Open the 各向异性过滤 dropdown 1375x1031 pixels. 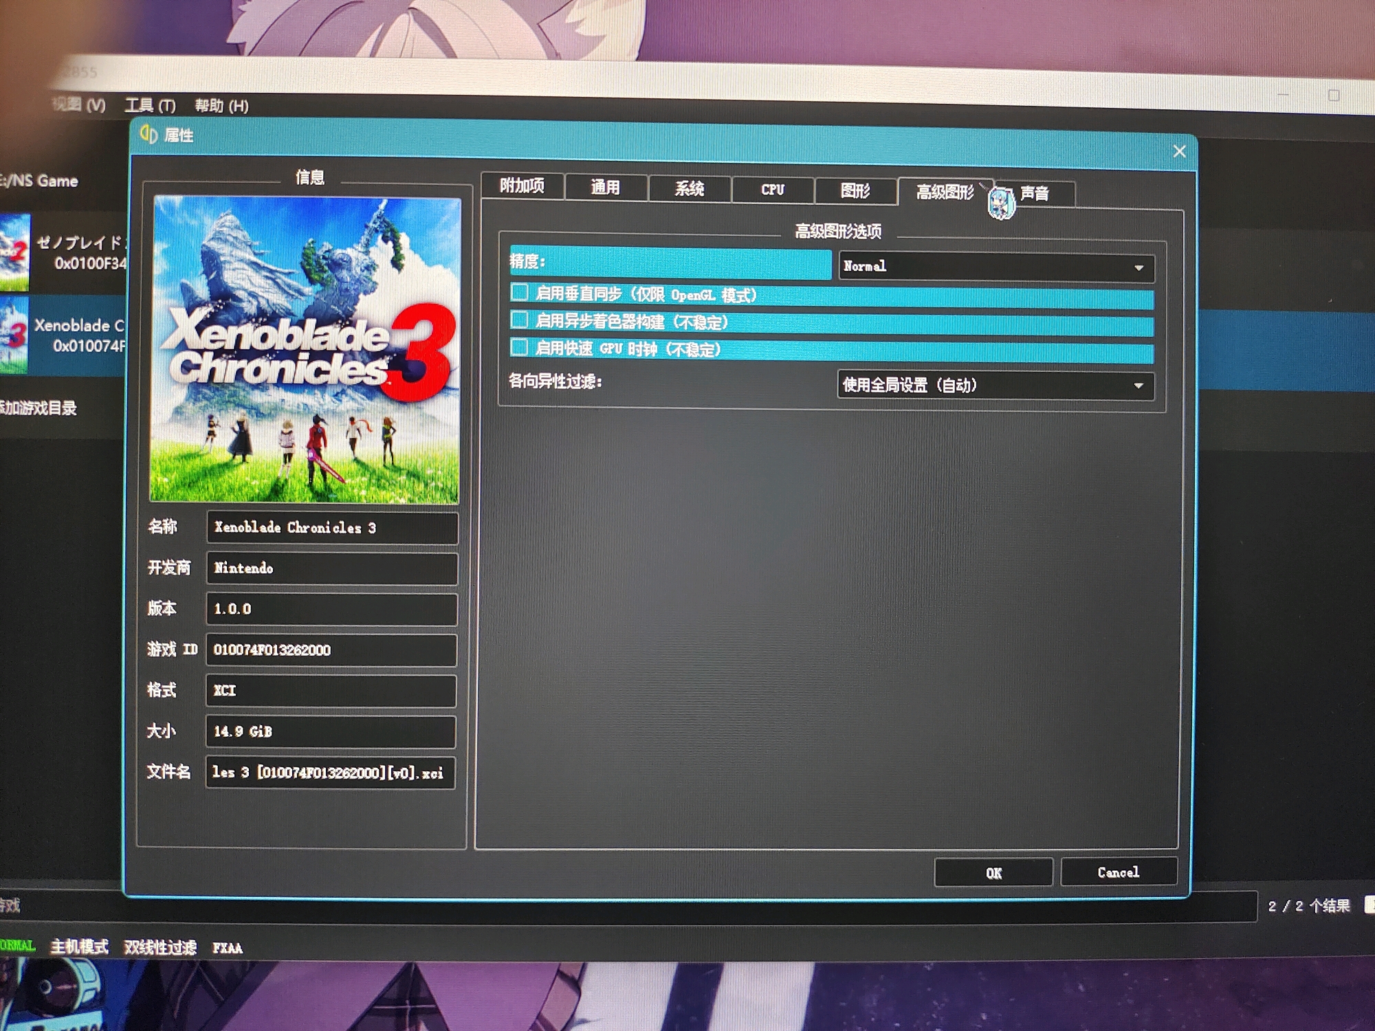pyautogui.click(x=995, y=385)
